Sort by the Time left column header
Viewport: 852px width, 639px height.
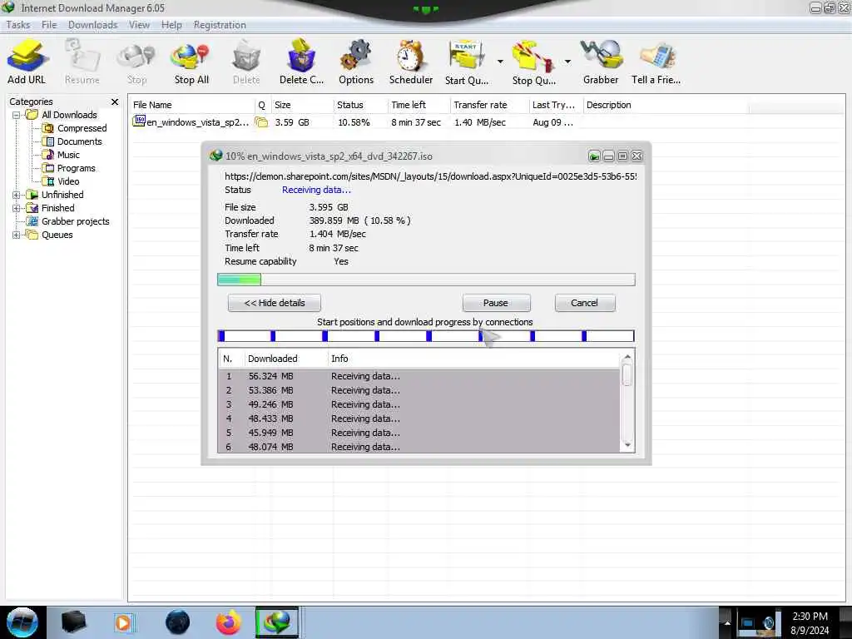tap(419, 105)
